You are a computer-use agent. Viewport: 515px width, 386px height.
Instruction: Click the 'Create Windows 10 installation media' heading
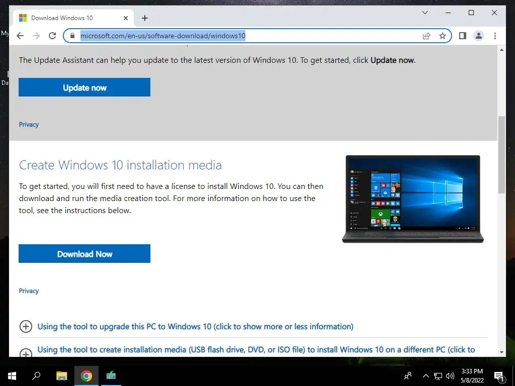(120, 165)
